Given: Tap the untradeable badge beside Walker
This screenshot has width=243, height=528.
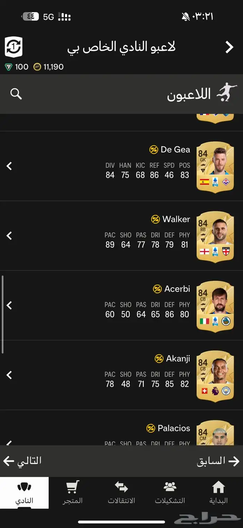Looking at the screenshot, I should pyautogui.click(x=156, y=219).
